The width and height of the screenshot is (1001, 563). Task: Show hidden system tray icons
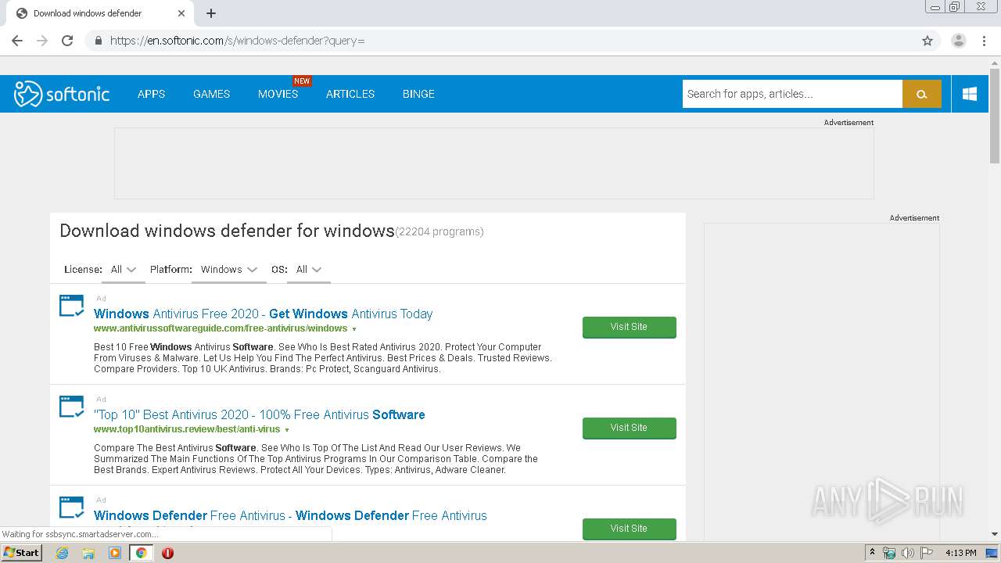tap(872, 553)
